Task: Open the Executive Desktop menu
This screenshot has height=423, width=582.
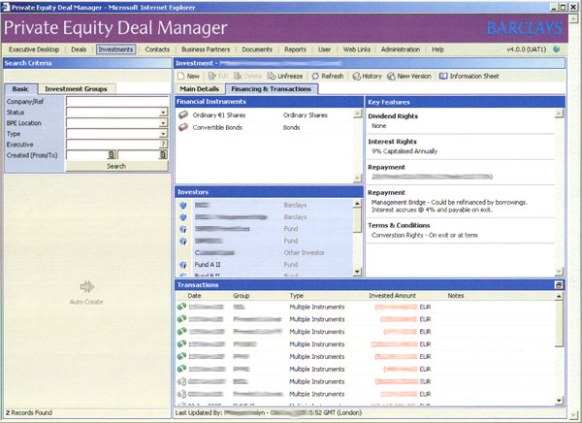Action: point(34,49)
